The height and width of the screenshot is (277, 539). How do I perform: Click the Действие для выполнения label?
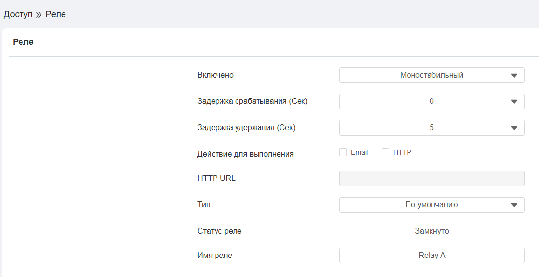coord(245,154)
